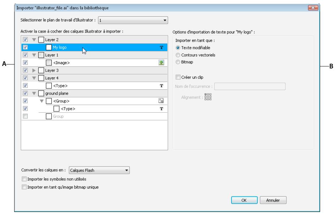
Task: Click the text type icon on My logo row
Action: click(x=162, y=47)
